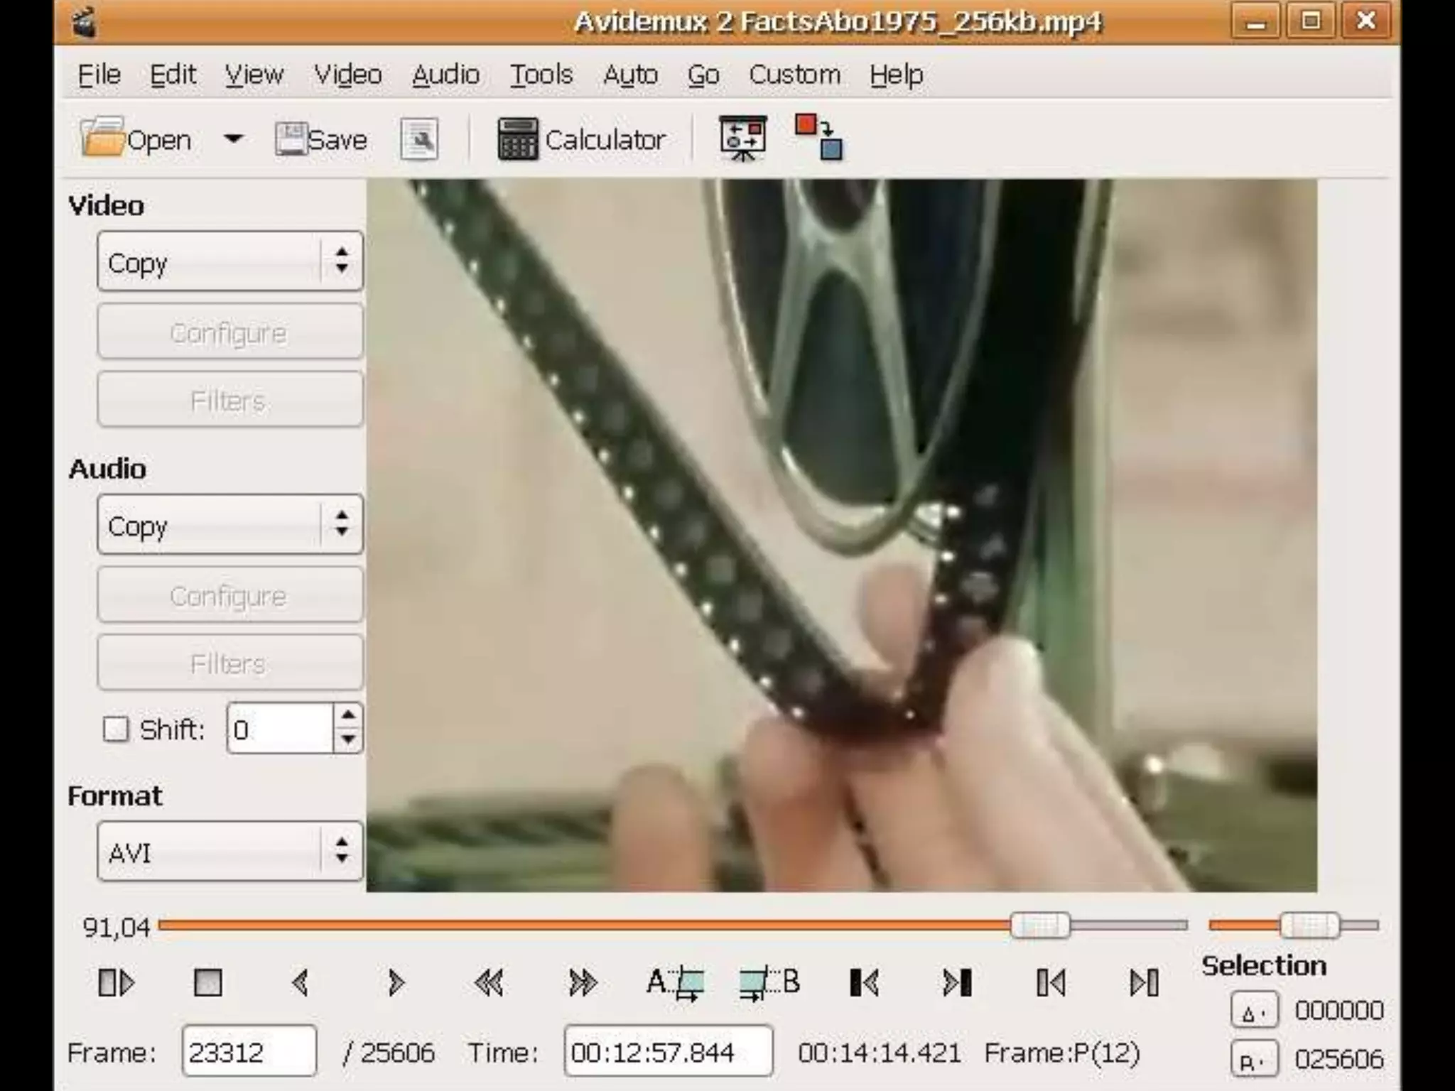Image resolution: width=1455 pixels, height=1091 pixels.
Task: Click the Frame number field 23312
Action: (x=249, y=1051)
